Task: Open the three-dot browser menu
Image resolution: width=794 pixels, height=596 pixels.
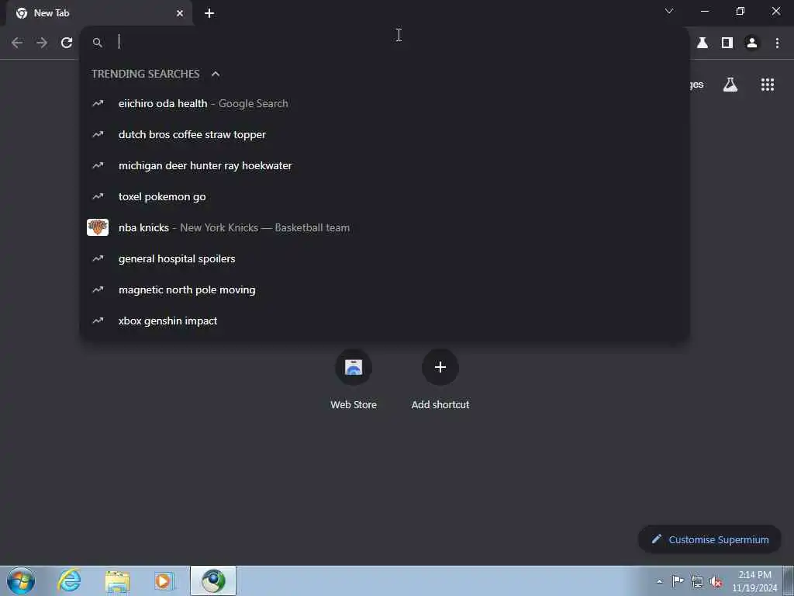Action: (777, 43)
